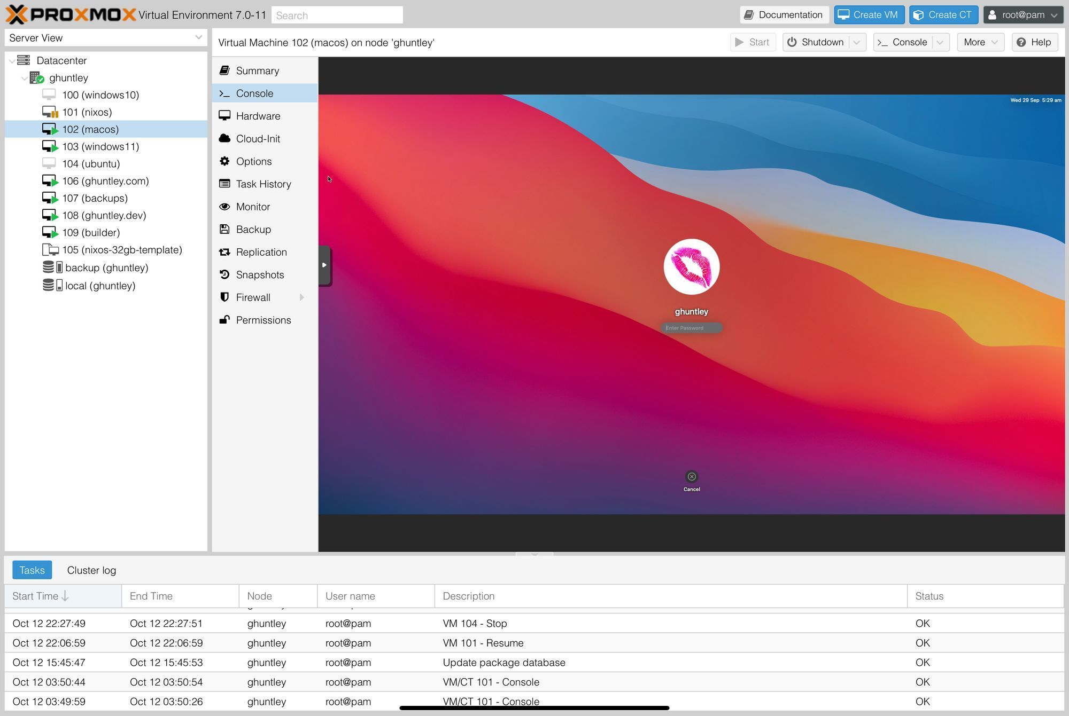Open the root@pam user menu

coord(1022,15)
